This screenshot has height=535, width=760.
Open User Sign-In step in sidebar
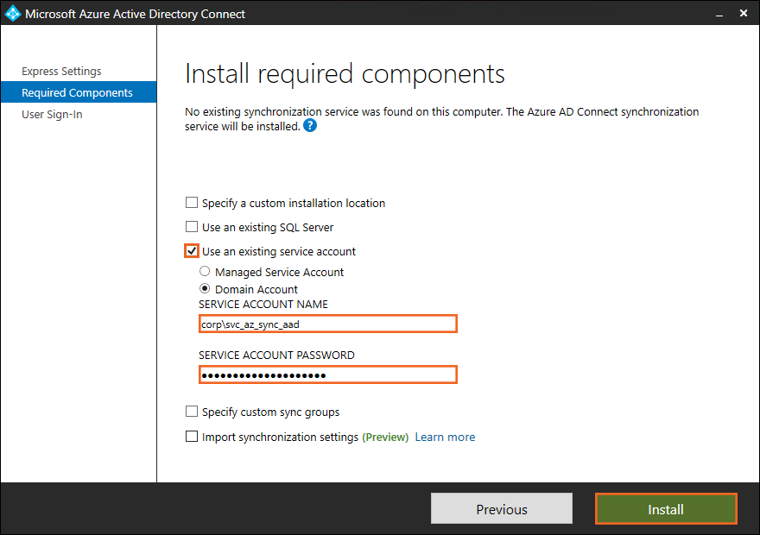click(52, 114)
